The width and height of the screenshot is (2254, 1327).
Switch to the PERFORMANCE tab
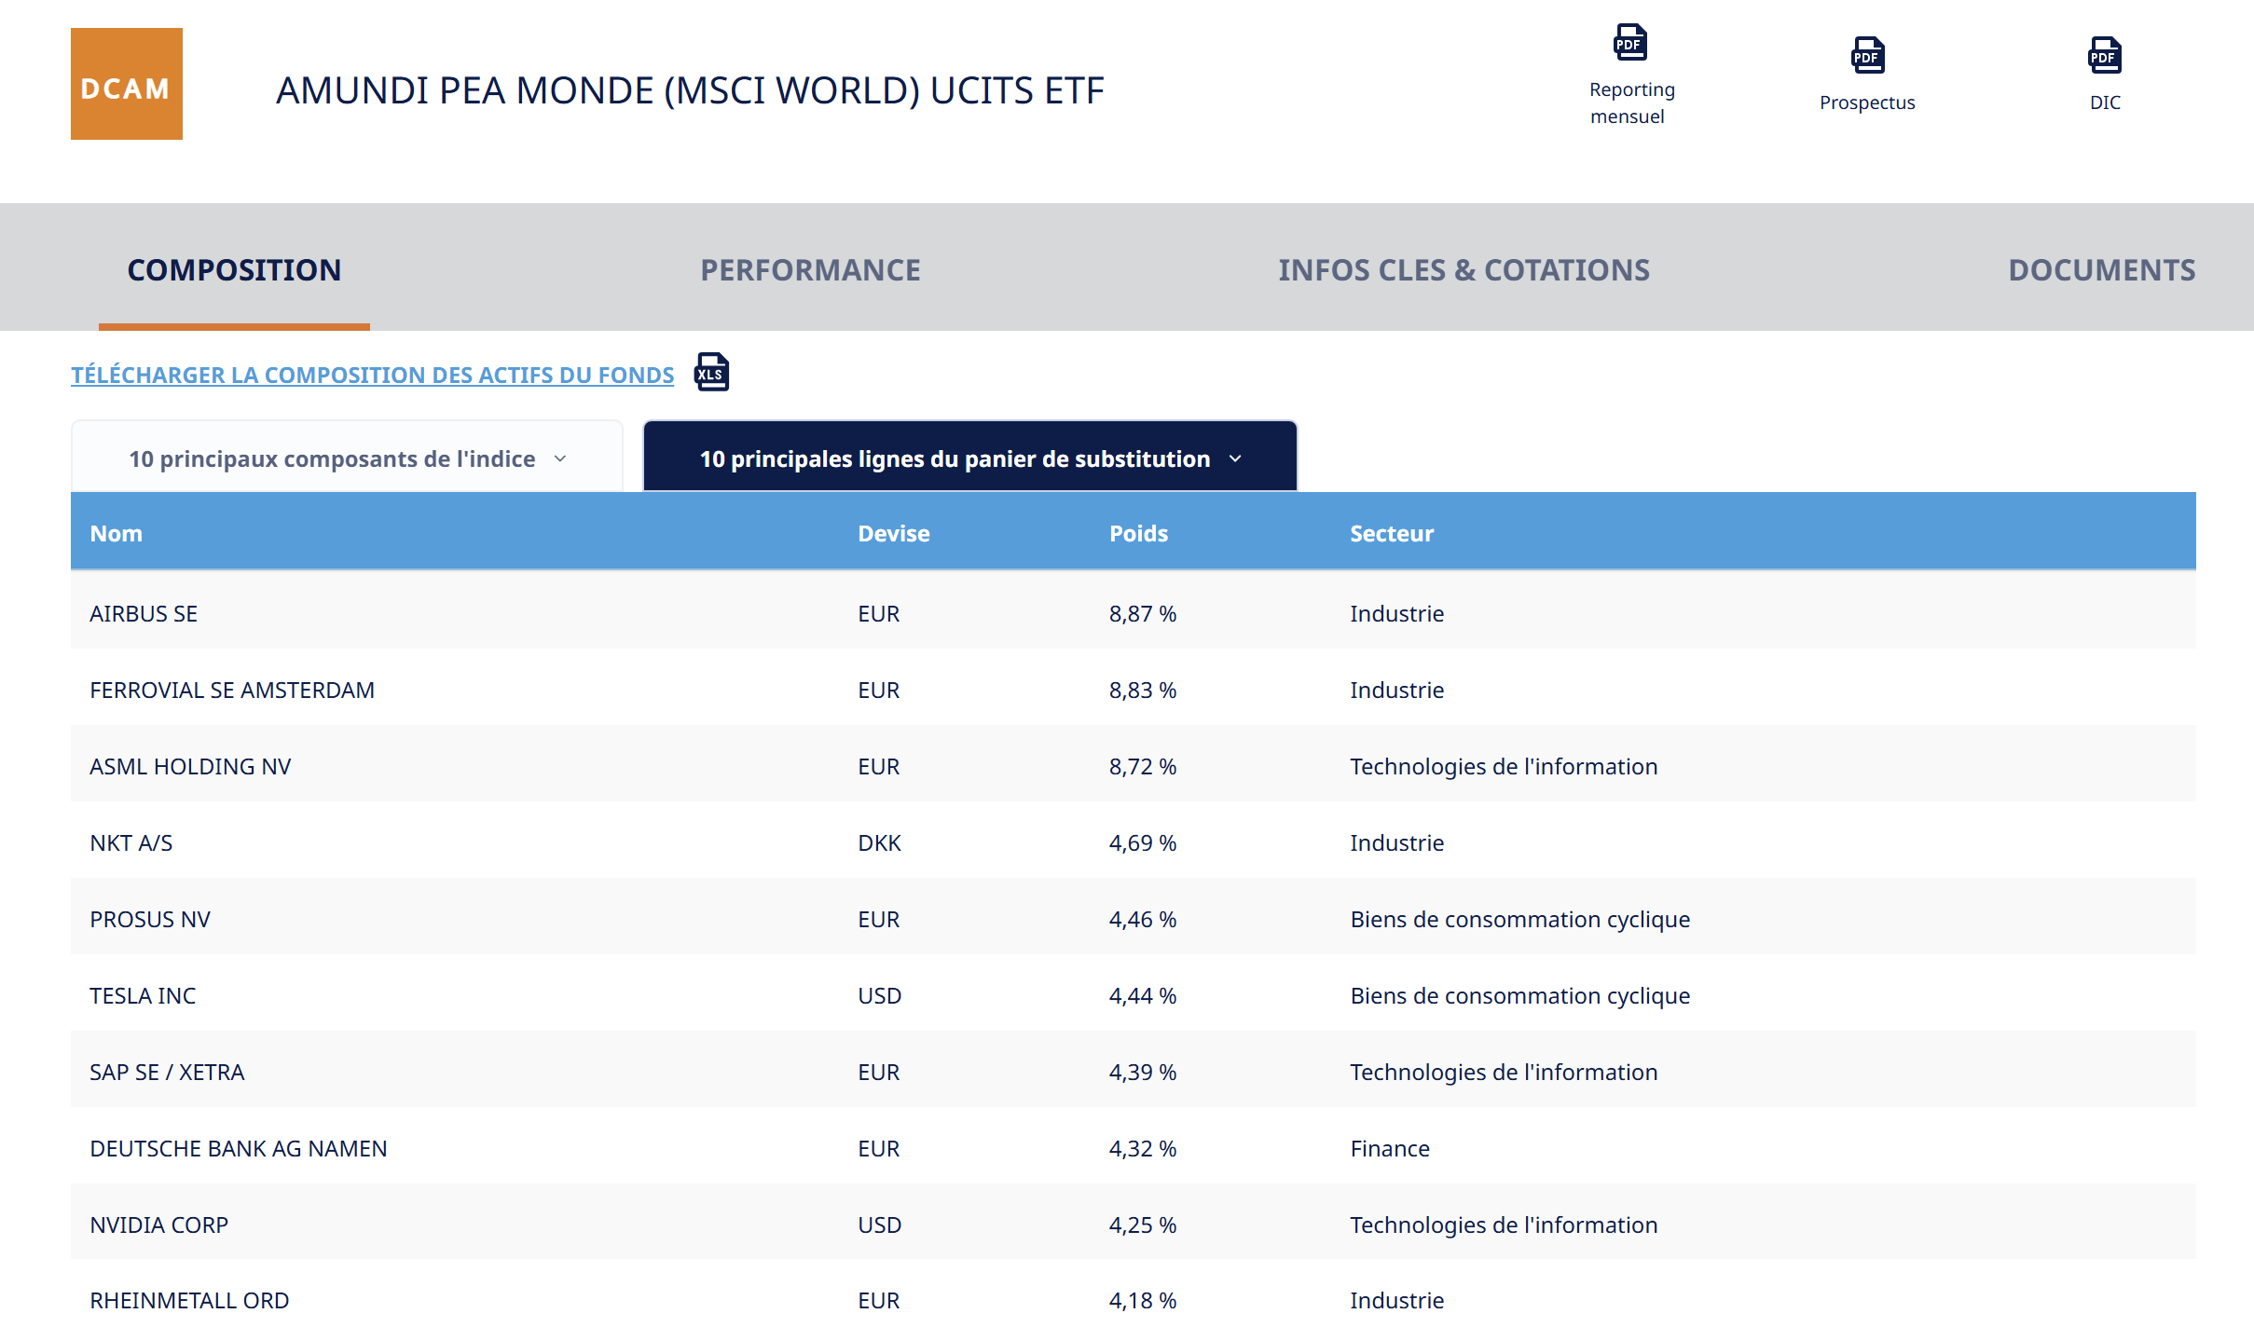click(810, 269)
